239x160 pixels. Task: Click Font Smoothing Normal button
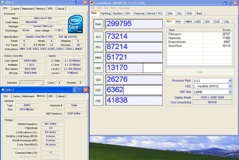[x=212, y=102]
